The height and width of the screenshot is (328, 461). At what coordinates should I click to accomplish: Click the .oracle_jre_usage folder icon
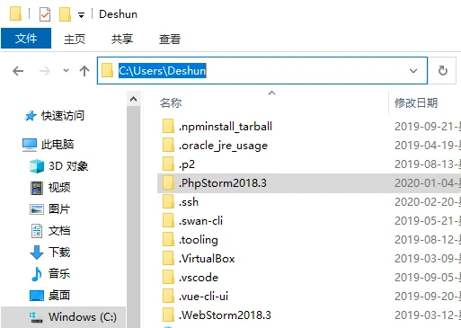[x=168, y=145]
